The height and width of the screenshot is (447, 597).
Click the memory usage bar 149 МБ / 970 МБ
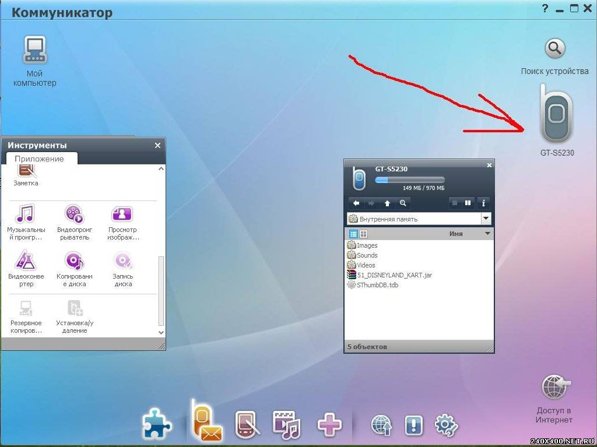(410, 180)
